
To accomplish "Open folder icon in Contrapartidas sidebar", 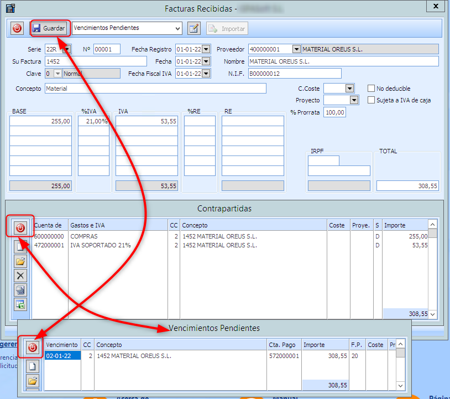I will pos(20,261).
